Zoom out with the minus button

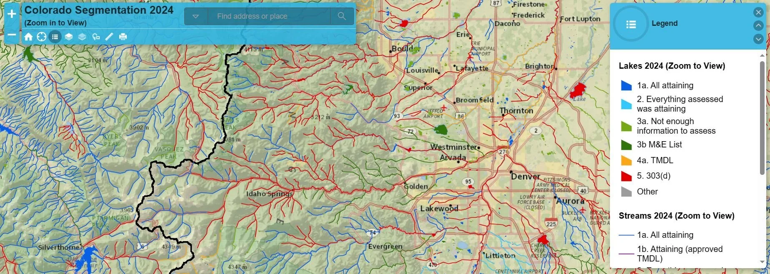point(12,35)
